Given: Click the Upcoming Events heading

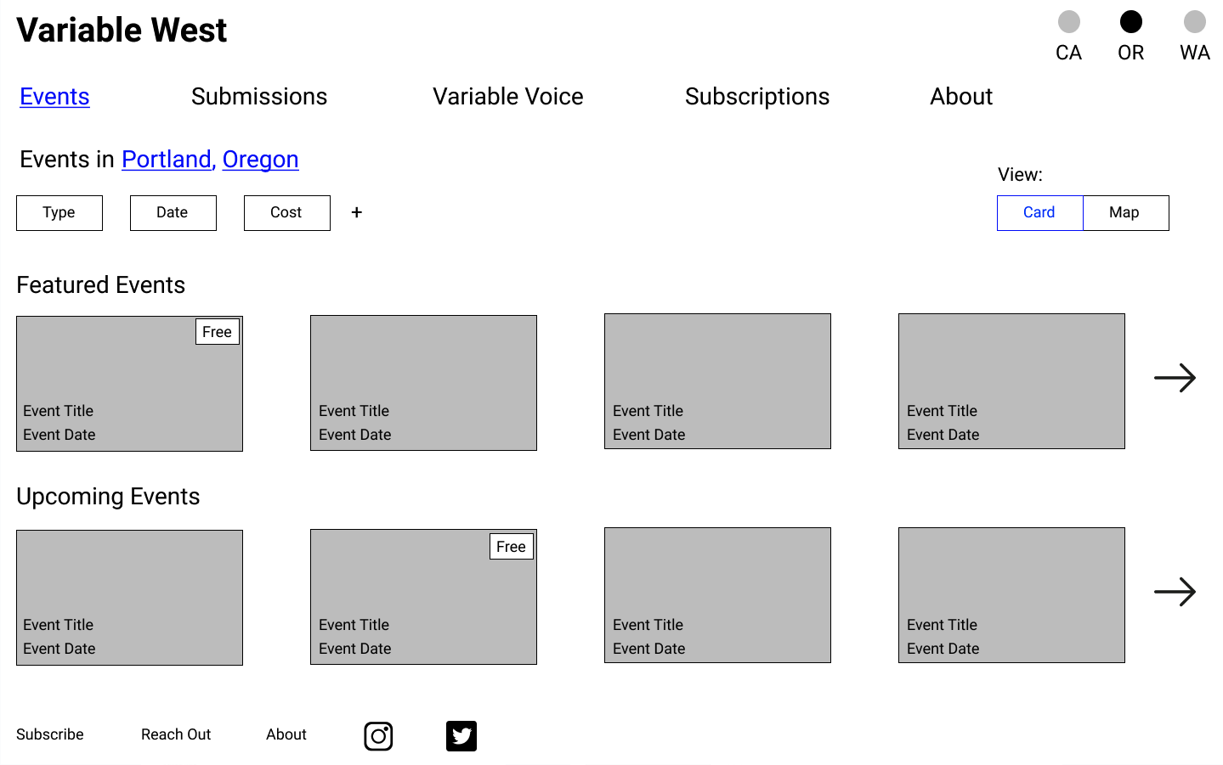Looking at the screenshot, I should [108, 497].
